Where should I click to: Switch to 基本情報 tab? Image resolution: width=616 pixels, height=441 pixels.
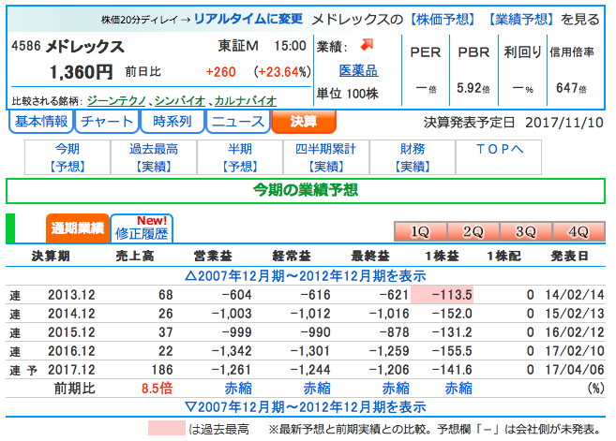(x=41, y=122)
